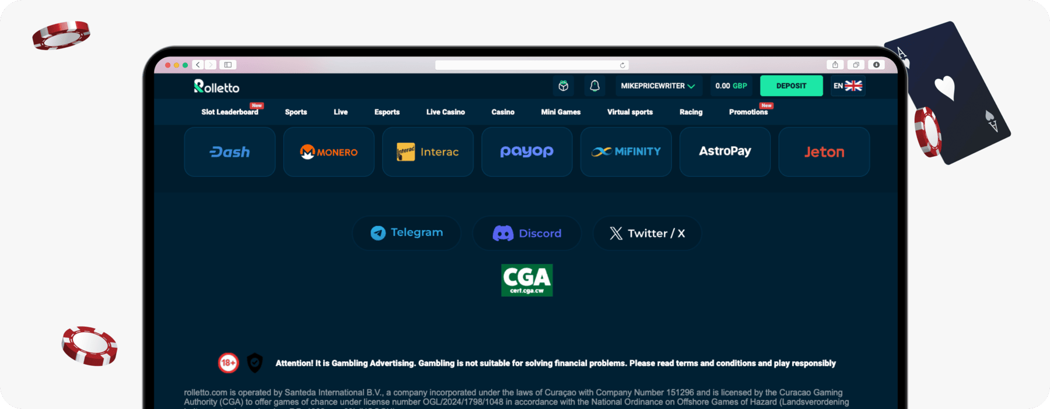Go to Virtual sports
This screenshot has width=1050, height=409.
coord(630,112)
